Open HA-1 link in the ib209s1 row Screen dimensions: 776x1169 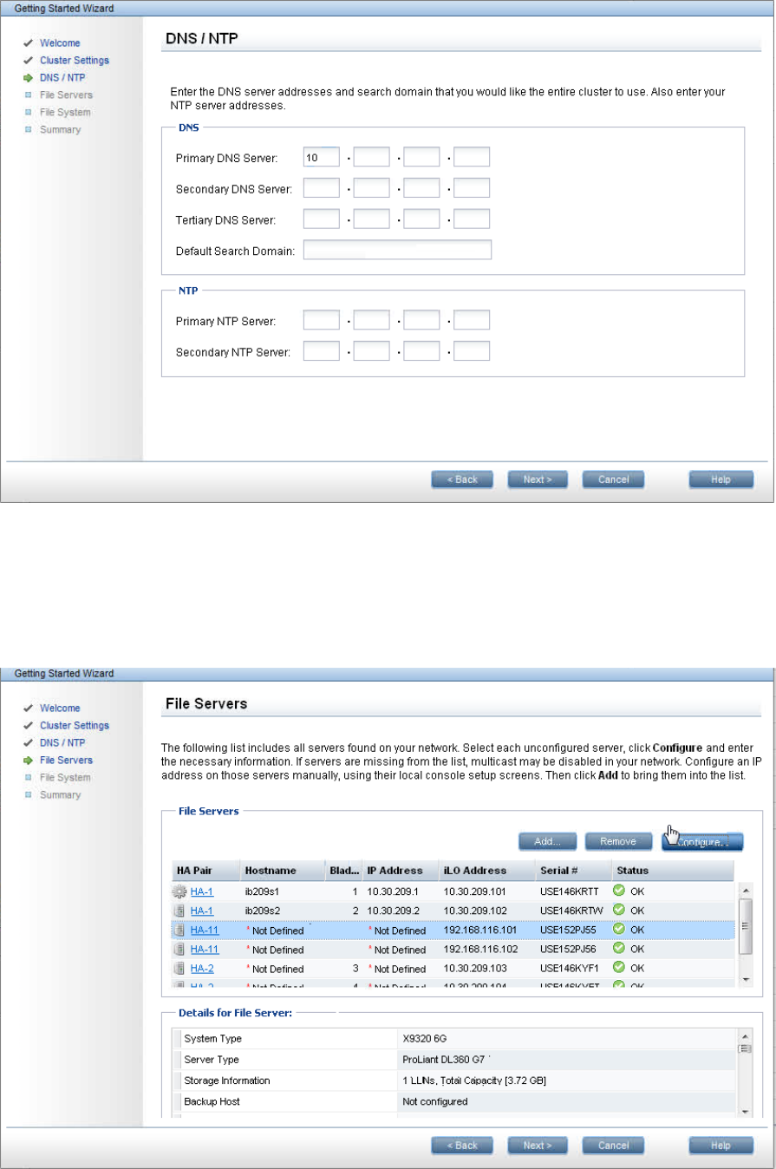coord(202,891)
